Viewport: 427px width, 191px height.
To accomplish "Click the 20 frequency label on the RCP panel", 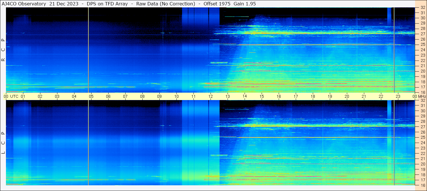I will (423, 71).
